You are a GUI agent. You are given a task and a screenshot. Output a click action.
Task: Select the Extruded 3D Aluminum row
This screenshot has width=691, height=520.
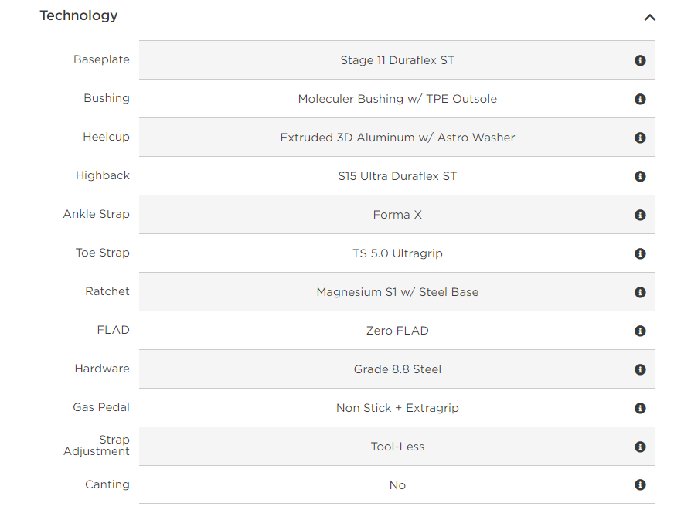point(397,138)
